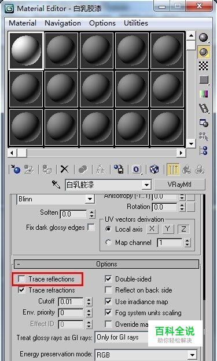The image size is (217, 361).
Task: Click the sample slots vertical scrollbar thumb
Action: [x=191, y=45]
